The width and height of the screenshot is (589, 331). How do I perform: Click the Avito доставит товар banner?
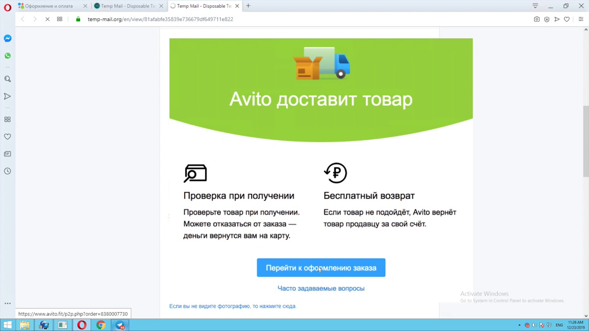click(321, 90)
